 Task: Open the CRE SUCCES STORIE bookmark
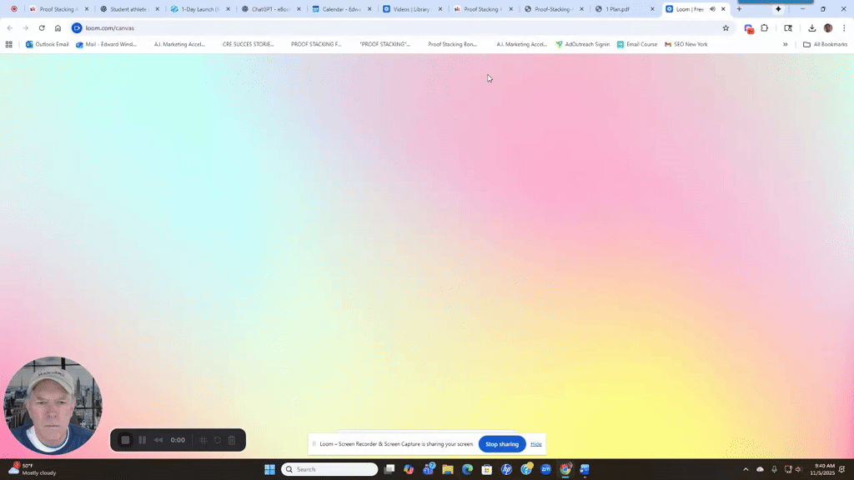pos(248,45)
